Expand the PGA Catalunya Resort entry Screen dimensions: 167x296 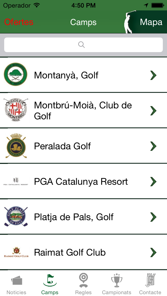point(153,182)
